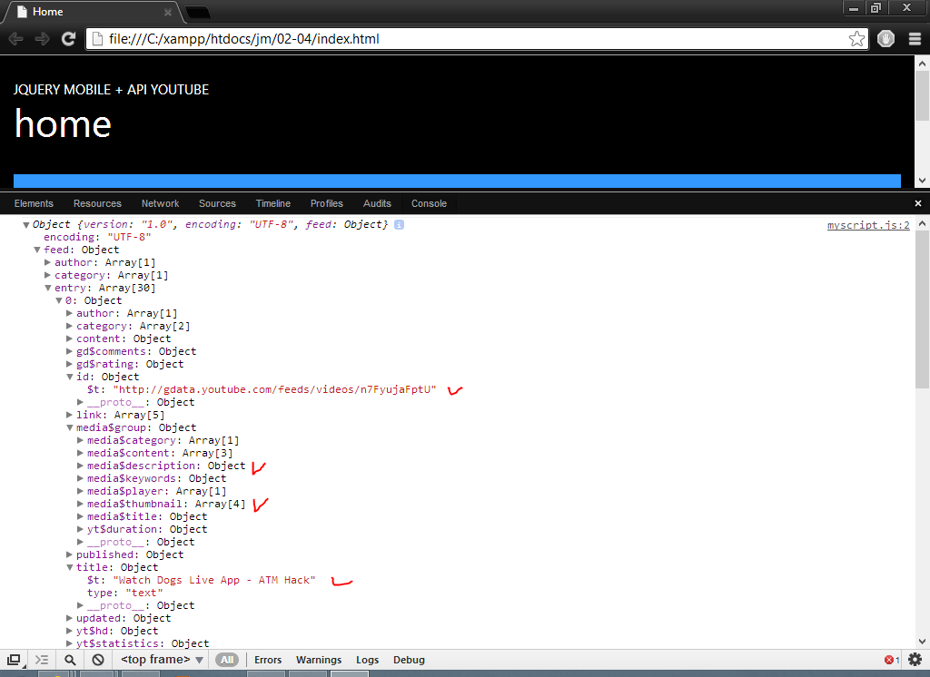Image resolution: width=930 pixels, height=677 pixels.
Task: Expand feed's author Array[1] node
Action: tap(47, 262)
